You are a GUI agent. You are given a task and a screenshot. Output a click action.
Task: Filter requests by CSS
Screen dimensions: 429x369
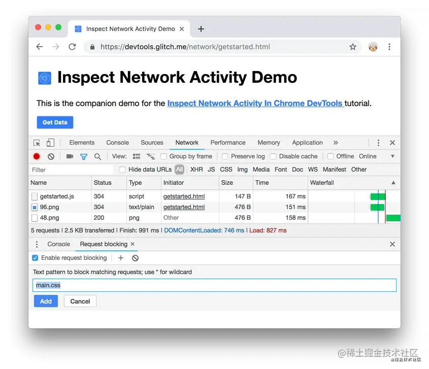coord(226,170)
